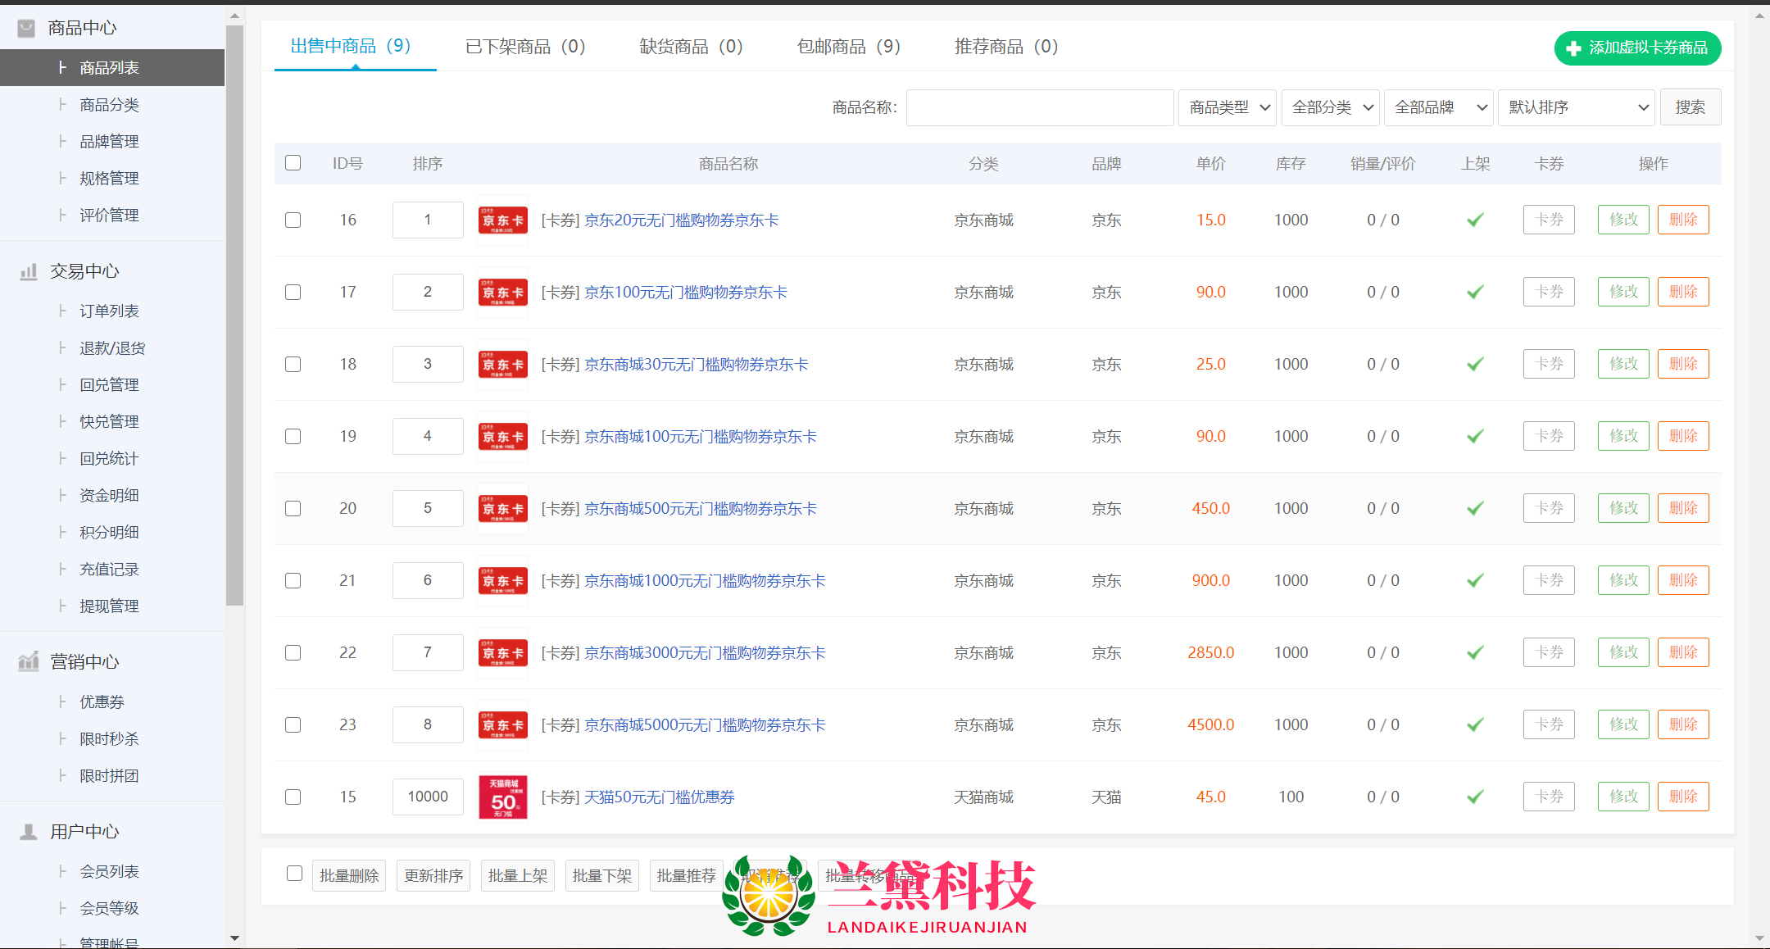Screen dimensions: 1770x949
Task: Switch to the 已下架商品 tab
Action: coord(524,47)
